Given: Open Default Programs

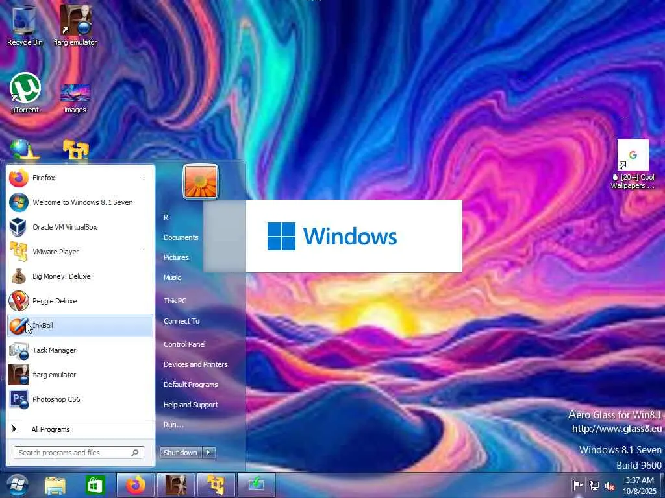Looking at the screenshot, I should (x=191, y=385).
